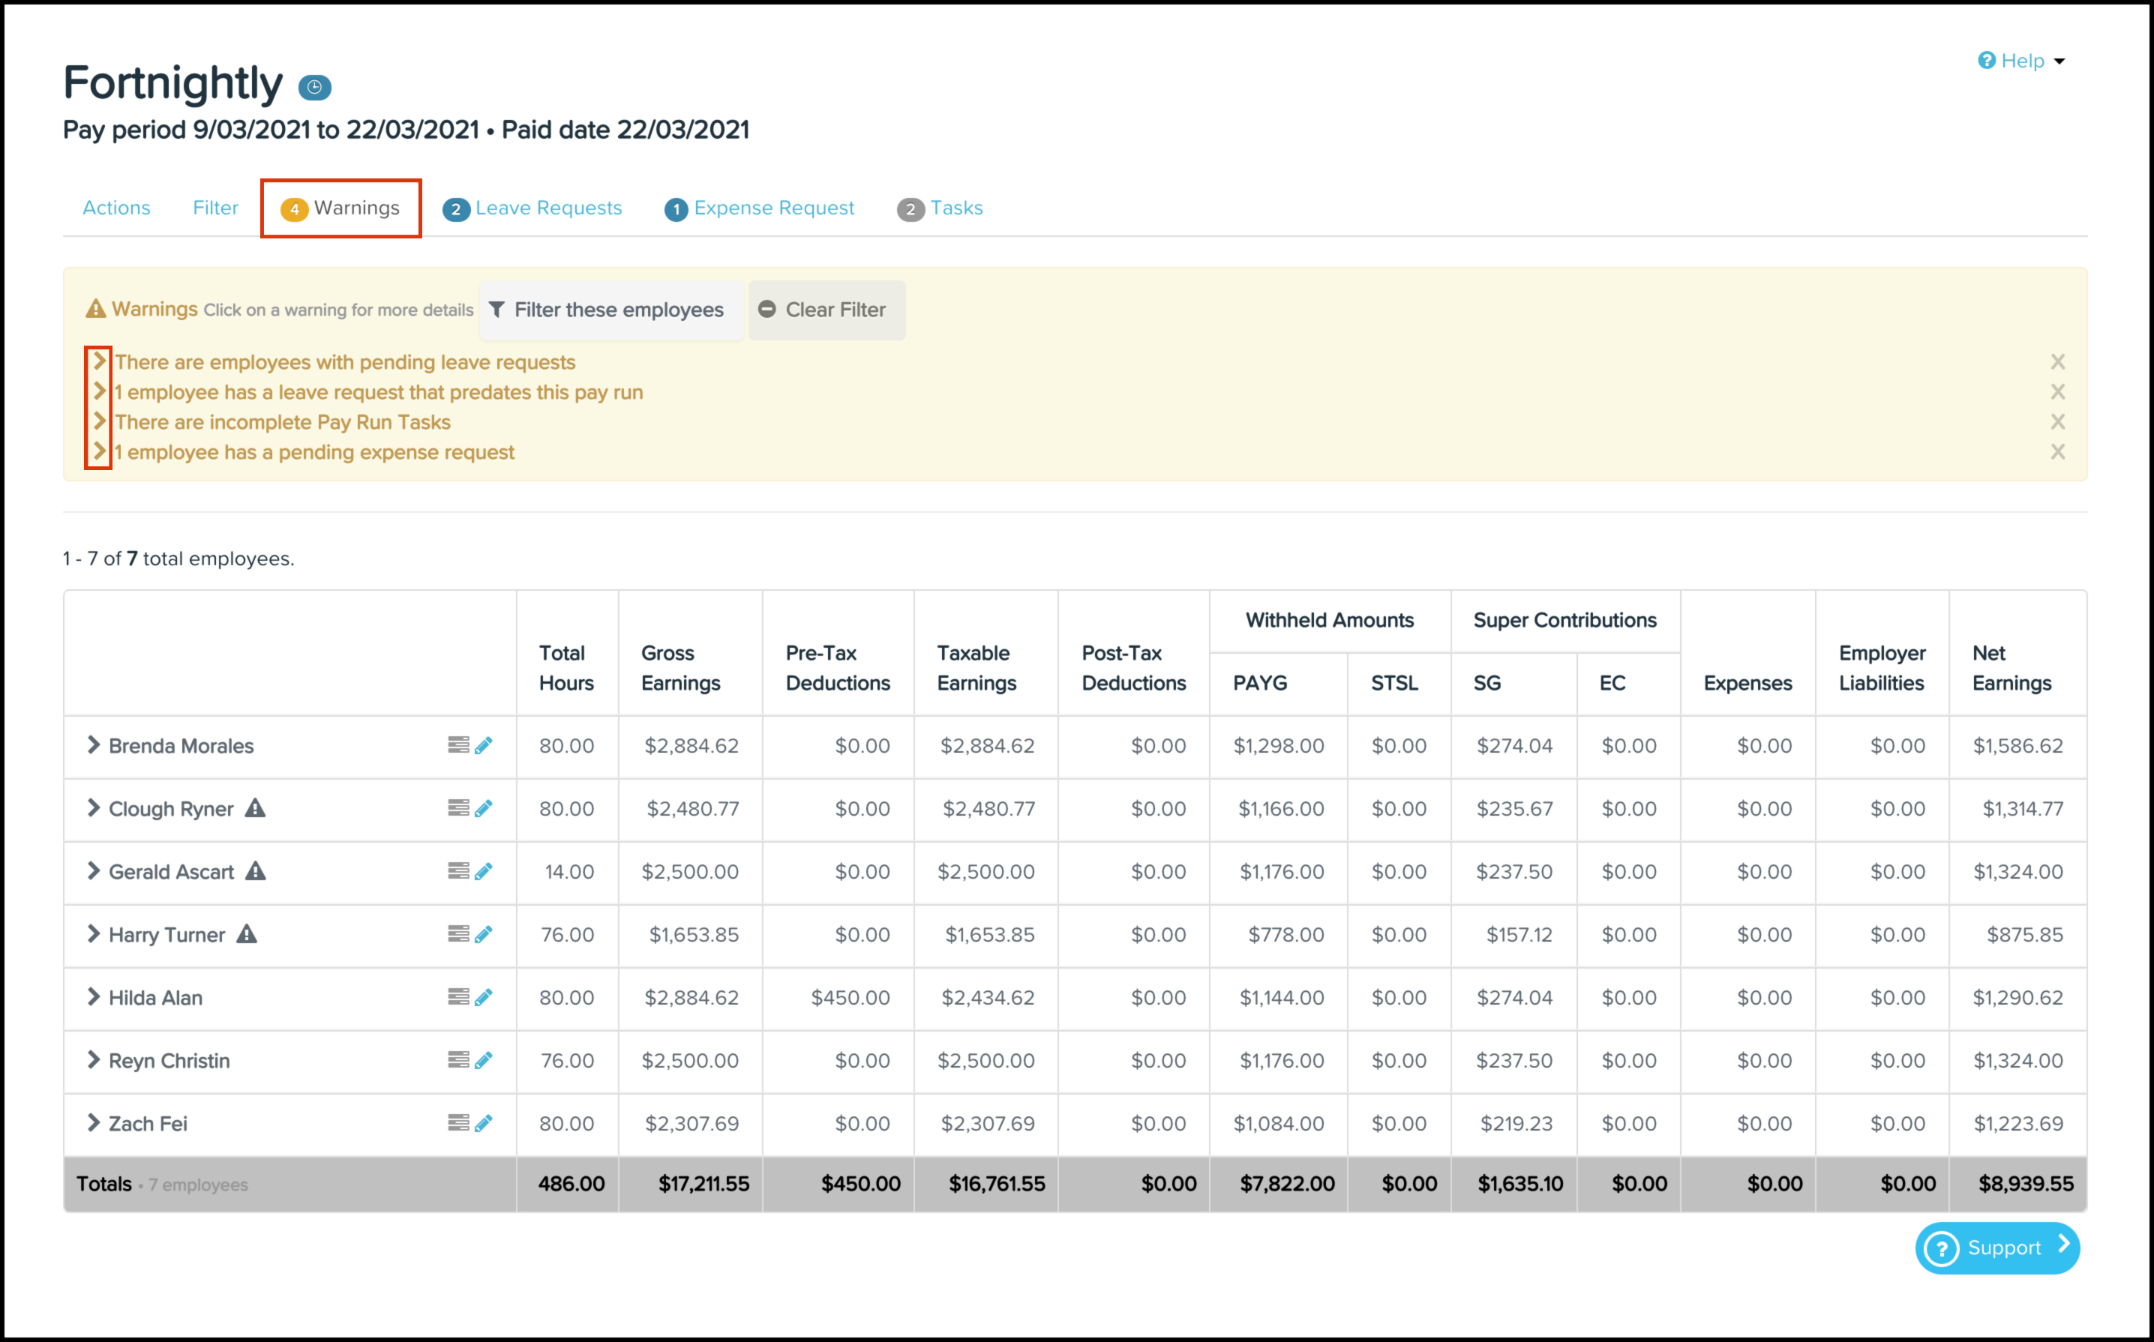The width and height of the screenshot is (2154, 1342).
Task: Dismiss the pending leave requests warning
Action: [x=2057, y=361]
